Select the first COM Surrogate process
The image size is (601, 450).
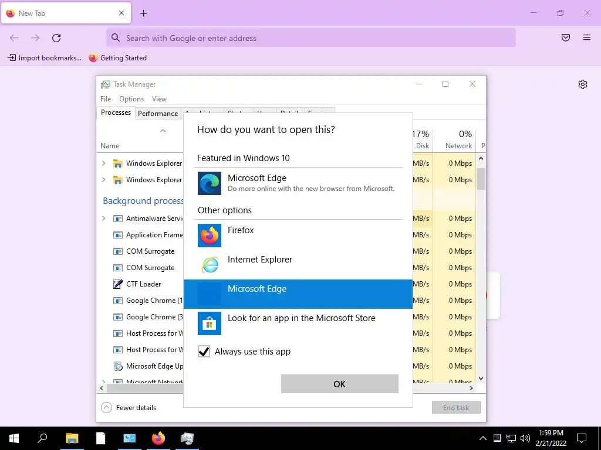click(x=150, y=251)
